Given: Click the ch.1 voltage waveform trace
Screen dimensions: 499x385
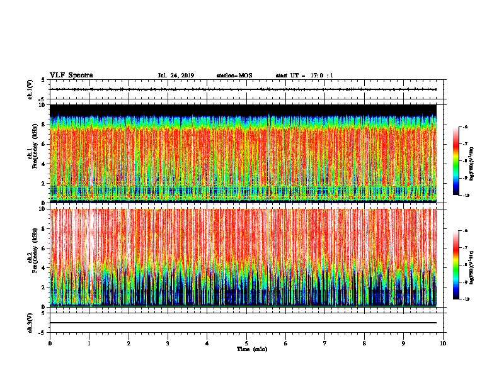Looking at the screenshot, I should point(243,89).
